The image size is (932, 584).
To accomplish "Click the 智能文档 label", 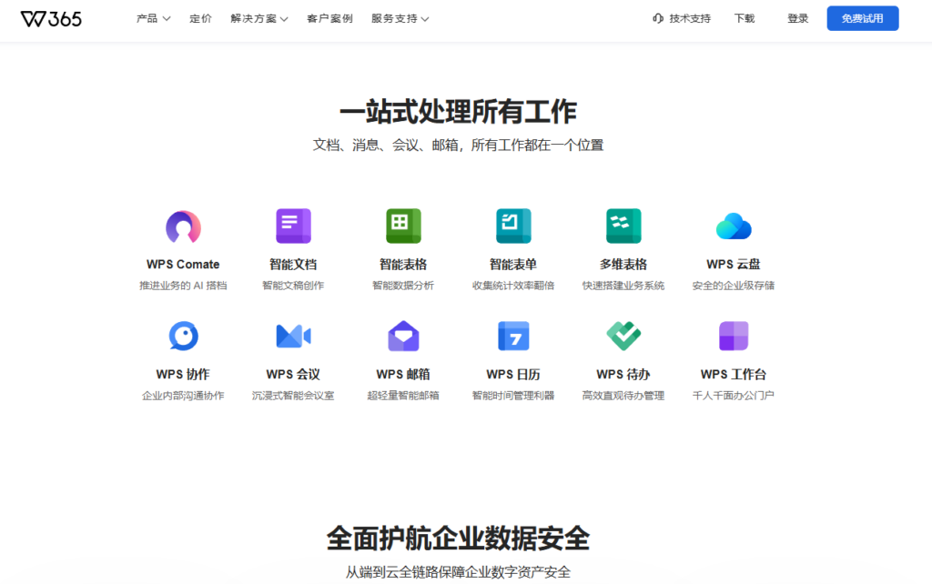I will pyautogui.click(x=293, y=265).
